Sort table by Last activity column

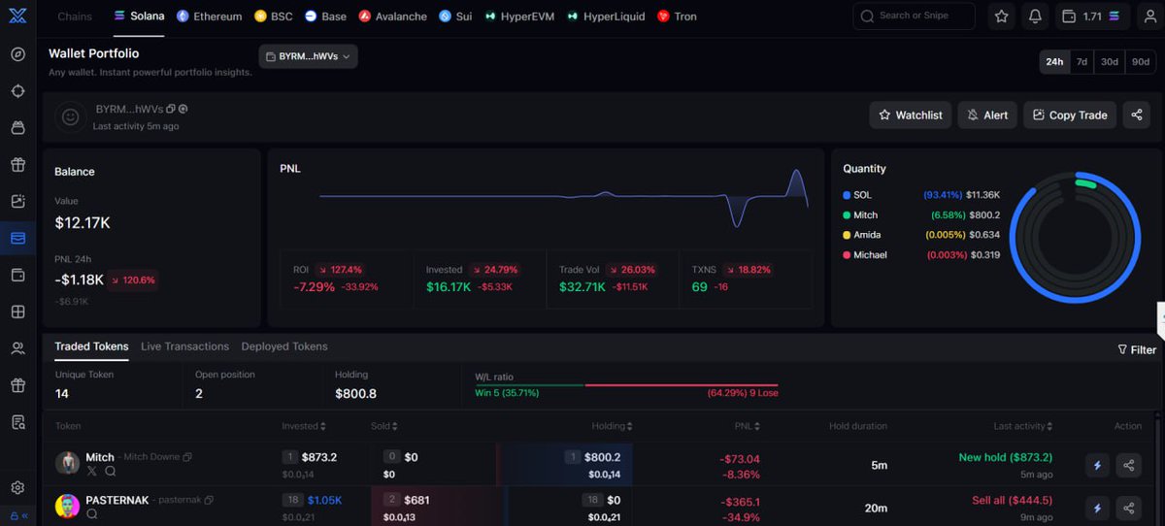tap(1025, 426)
